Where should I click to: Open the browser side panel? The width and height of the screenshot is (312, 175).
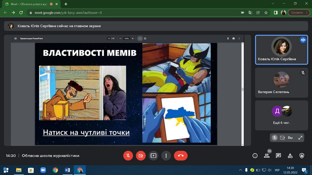pyautogui.click(x=275, y=13)
